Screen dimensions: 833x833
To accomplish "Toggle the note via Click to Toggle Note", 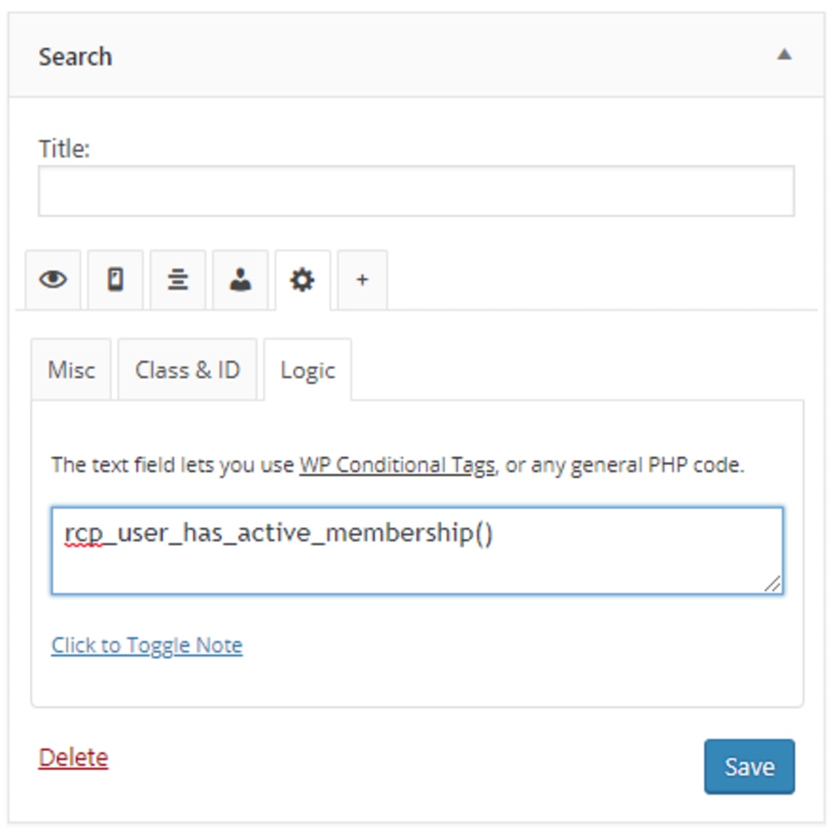I will tap(147, 645).
